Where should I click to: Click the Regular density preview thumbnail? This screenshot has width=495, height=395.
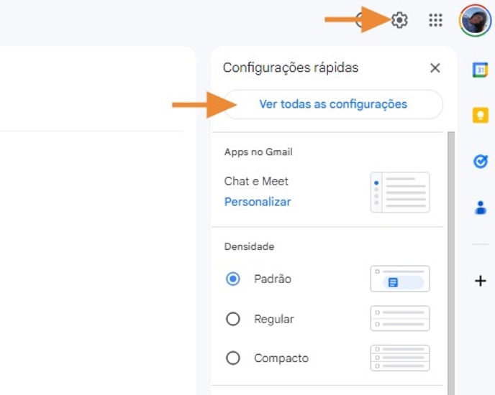click(399, 318)
